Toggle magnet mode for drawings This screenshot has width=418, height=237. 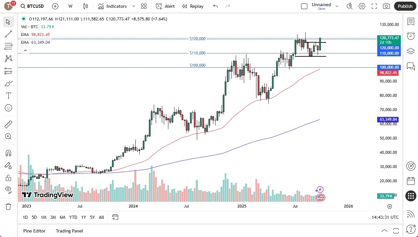[x=8, y=153]
